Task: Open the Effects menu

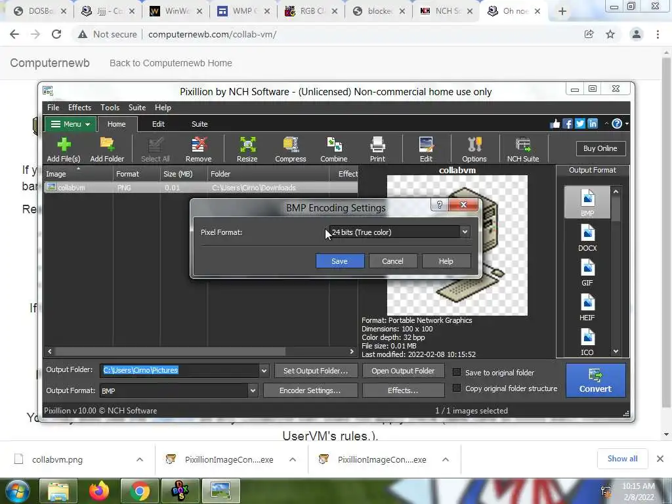Action: point(79,108)
